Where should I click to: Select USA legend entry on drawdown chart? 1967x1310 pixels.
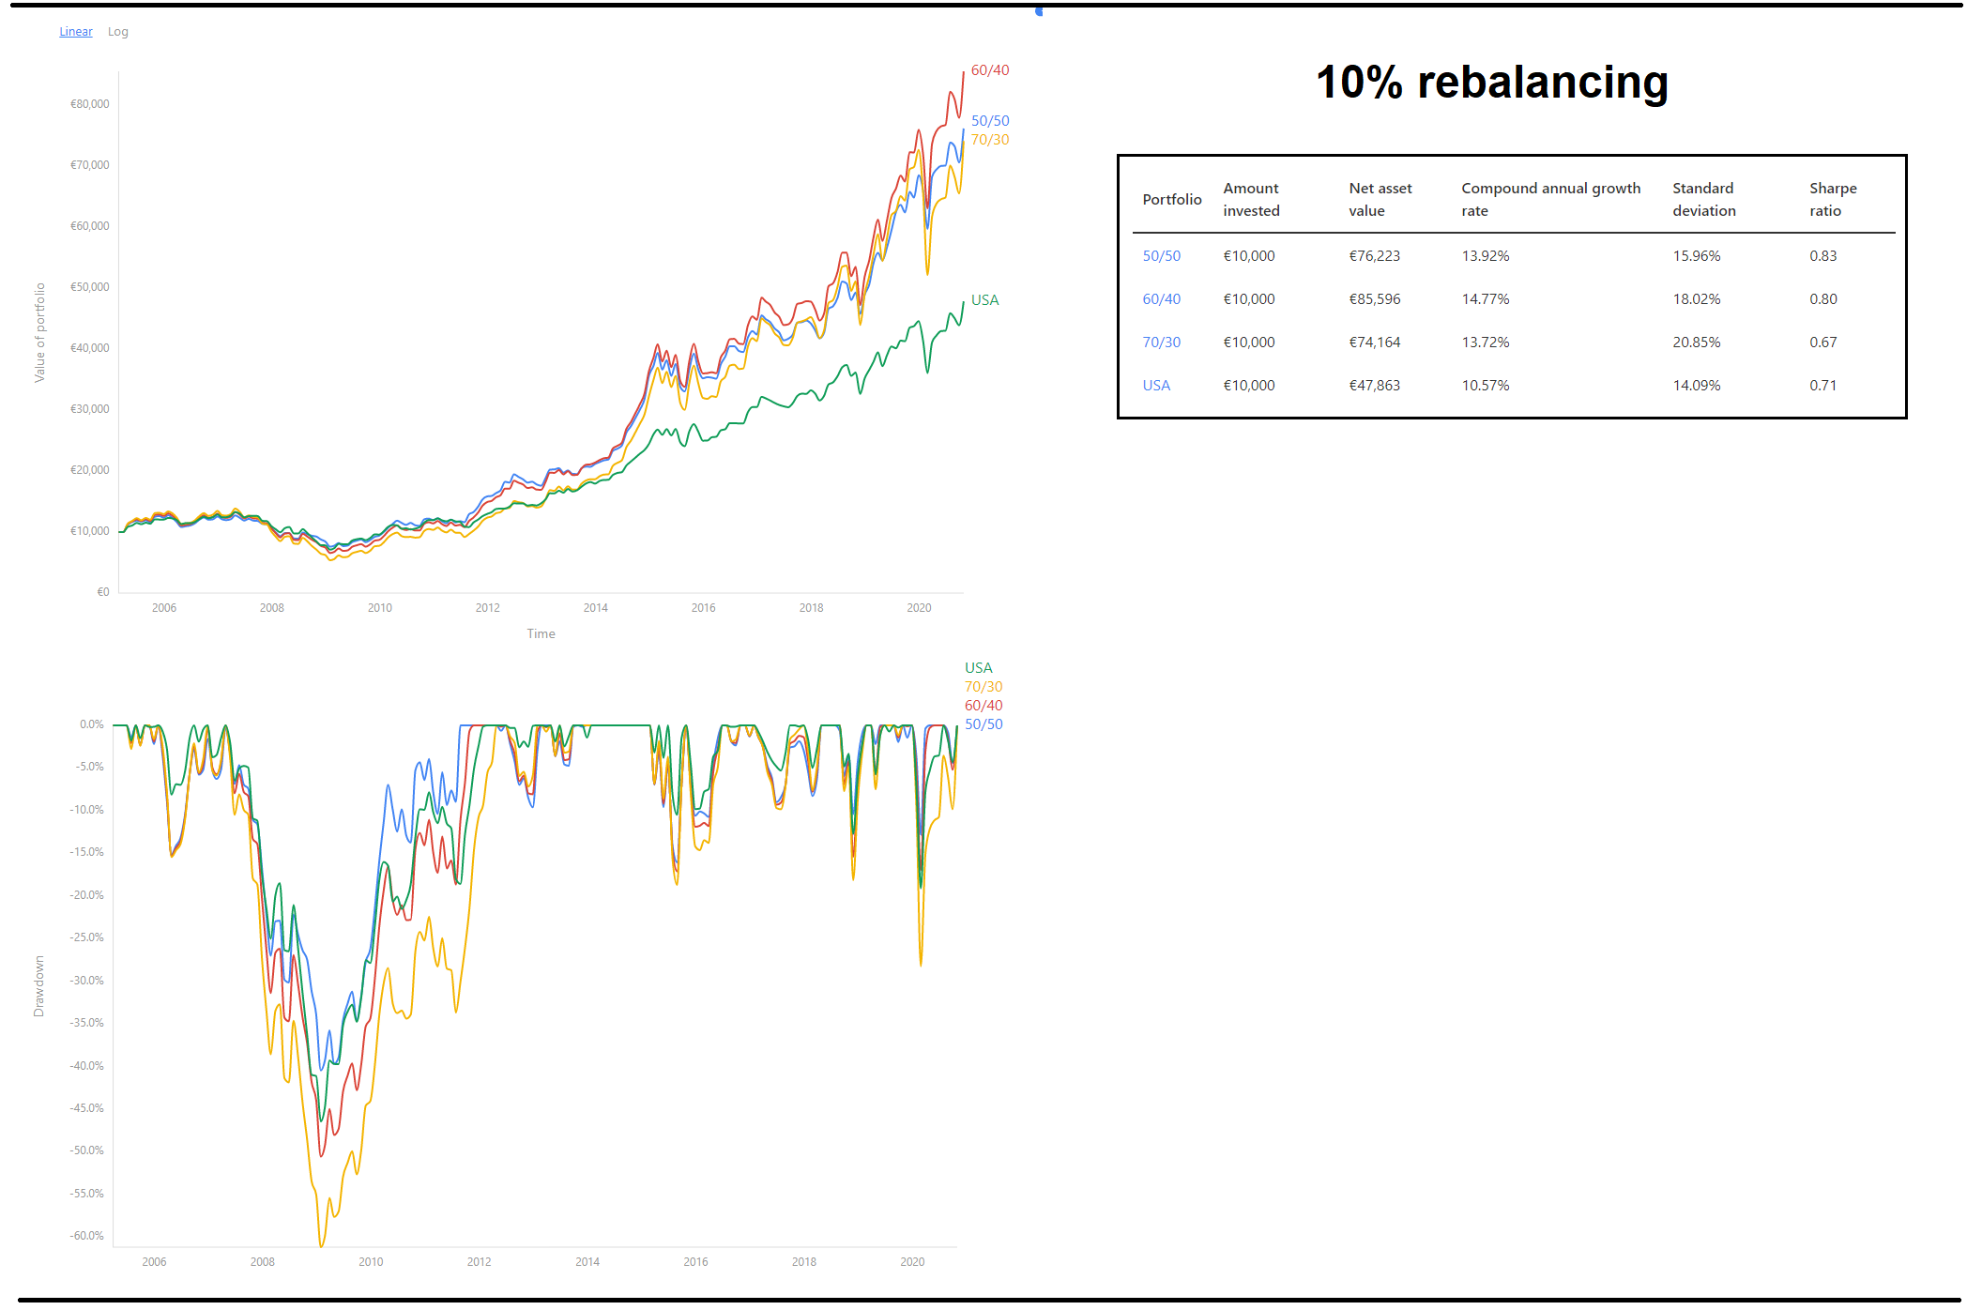point(978,668)
